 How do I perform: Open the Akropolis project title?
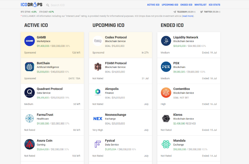112,89
